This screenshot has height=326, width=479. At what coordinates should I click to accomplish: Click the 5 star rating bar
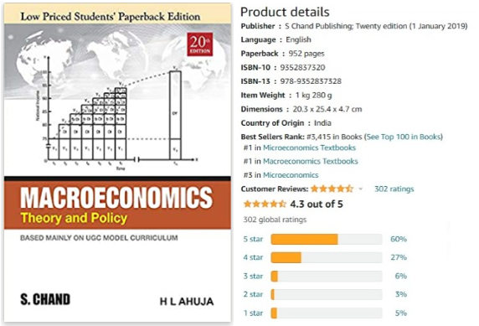tap(327, 239)
